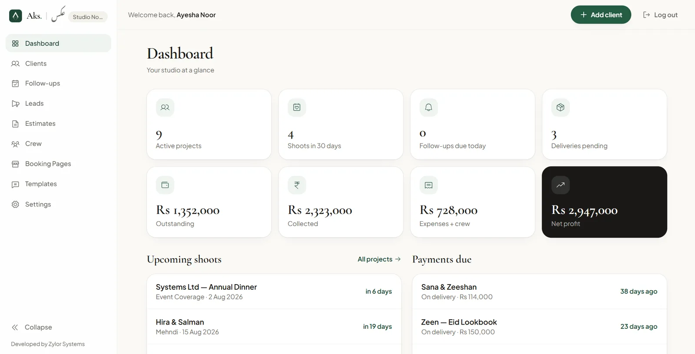Go to the Dashboard menu item
This screenshot has width=695, height=354.
(58, 43)
